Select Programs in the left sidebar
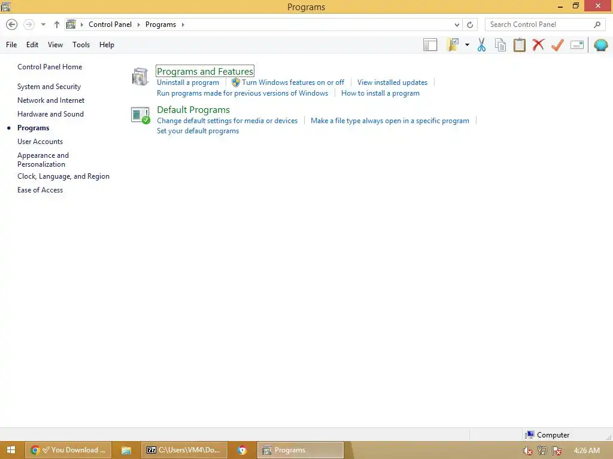The width and height of the screenshot is (613, 459). click(34, 128)
